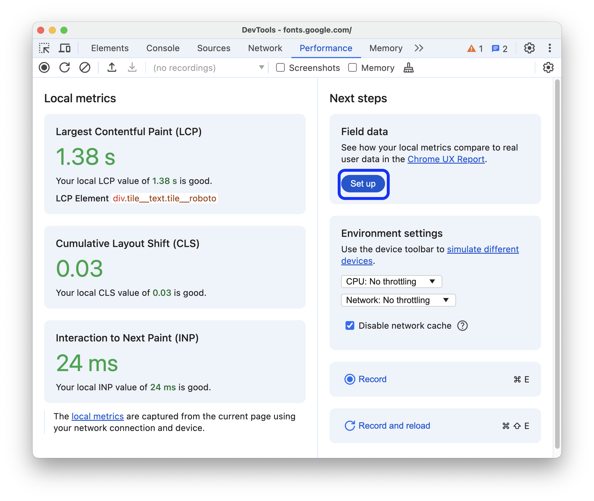Click the Performance settings gear icon
Screen dimensions: 594x501
548,68
